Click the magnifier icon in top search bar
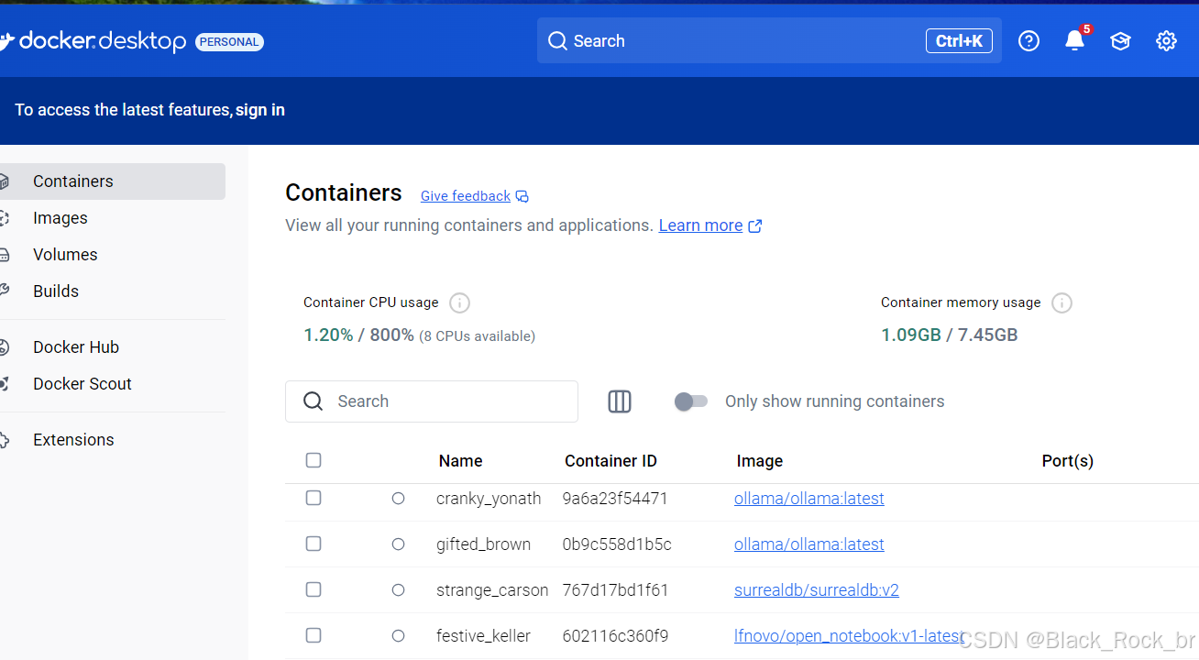1199x660 pixels. 557,41
